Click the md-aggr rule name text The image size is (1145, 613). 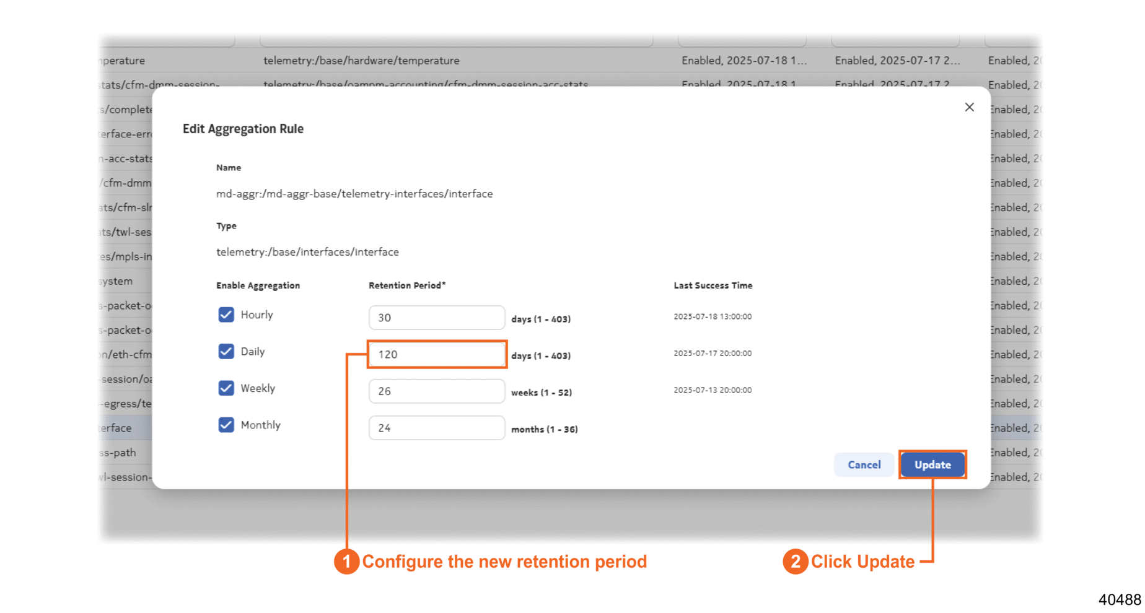pyautogui.click(x=354, y=194)
